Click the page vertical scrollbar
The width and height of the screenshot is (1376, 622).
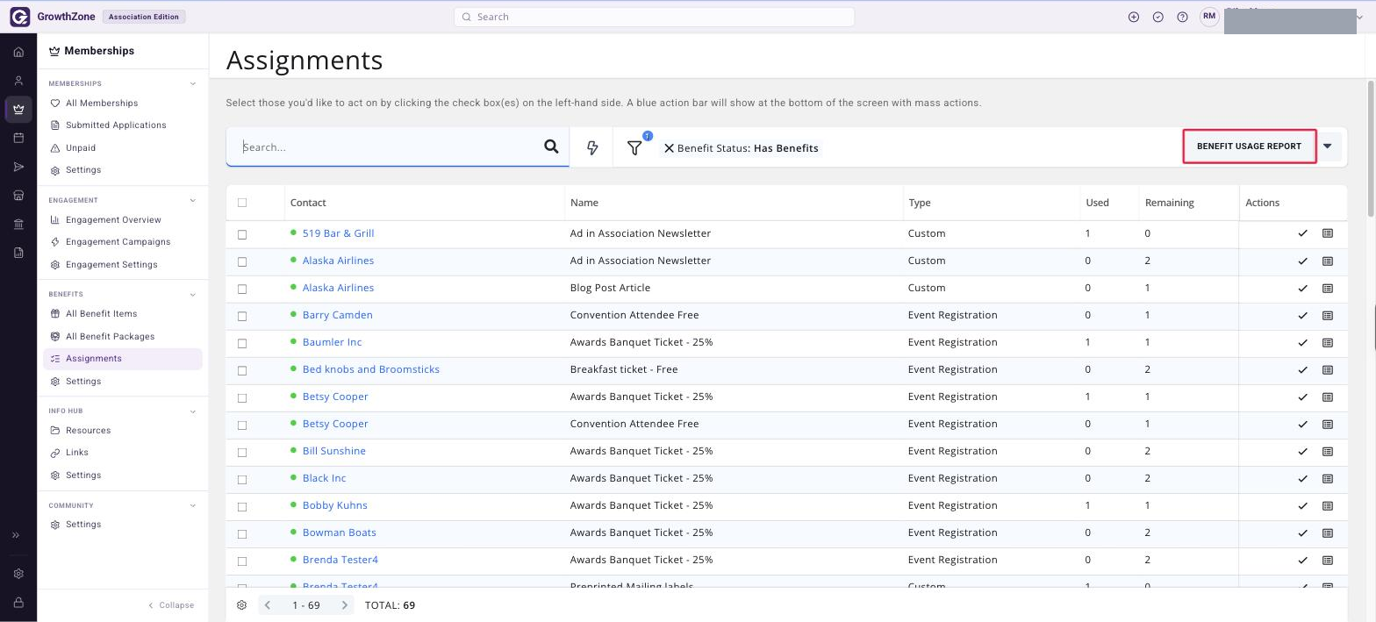click(x=1371, y=147)
